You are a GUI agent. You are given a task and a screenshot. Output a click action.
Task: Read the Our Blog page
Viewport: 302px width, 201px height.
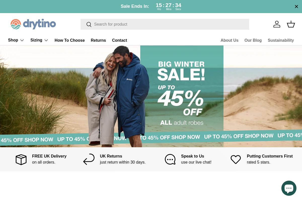click(x=253, y=40)
